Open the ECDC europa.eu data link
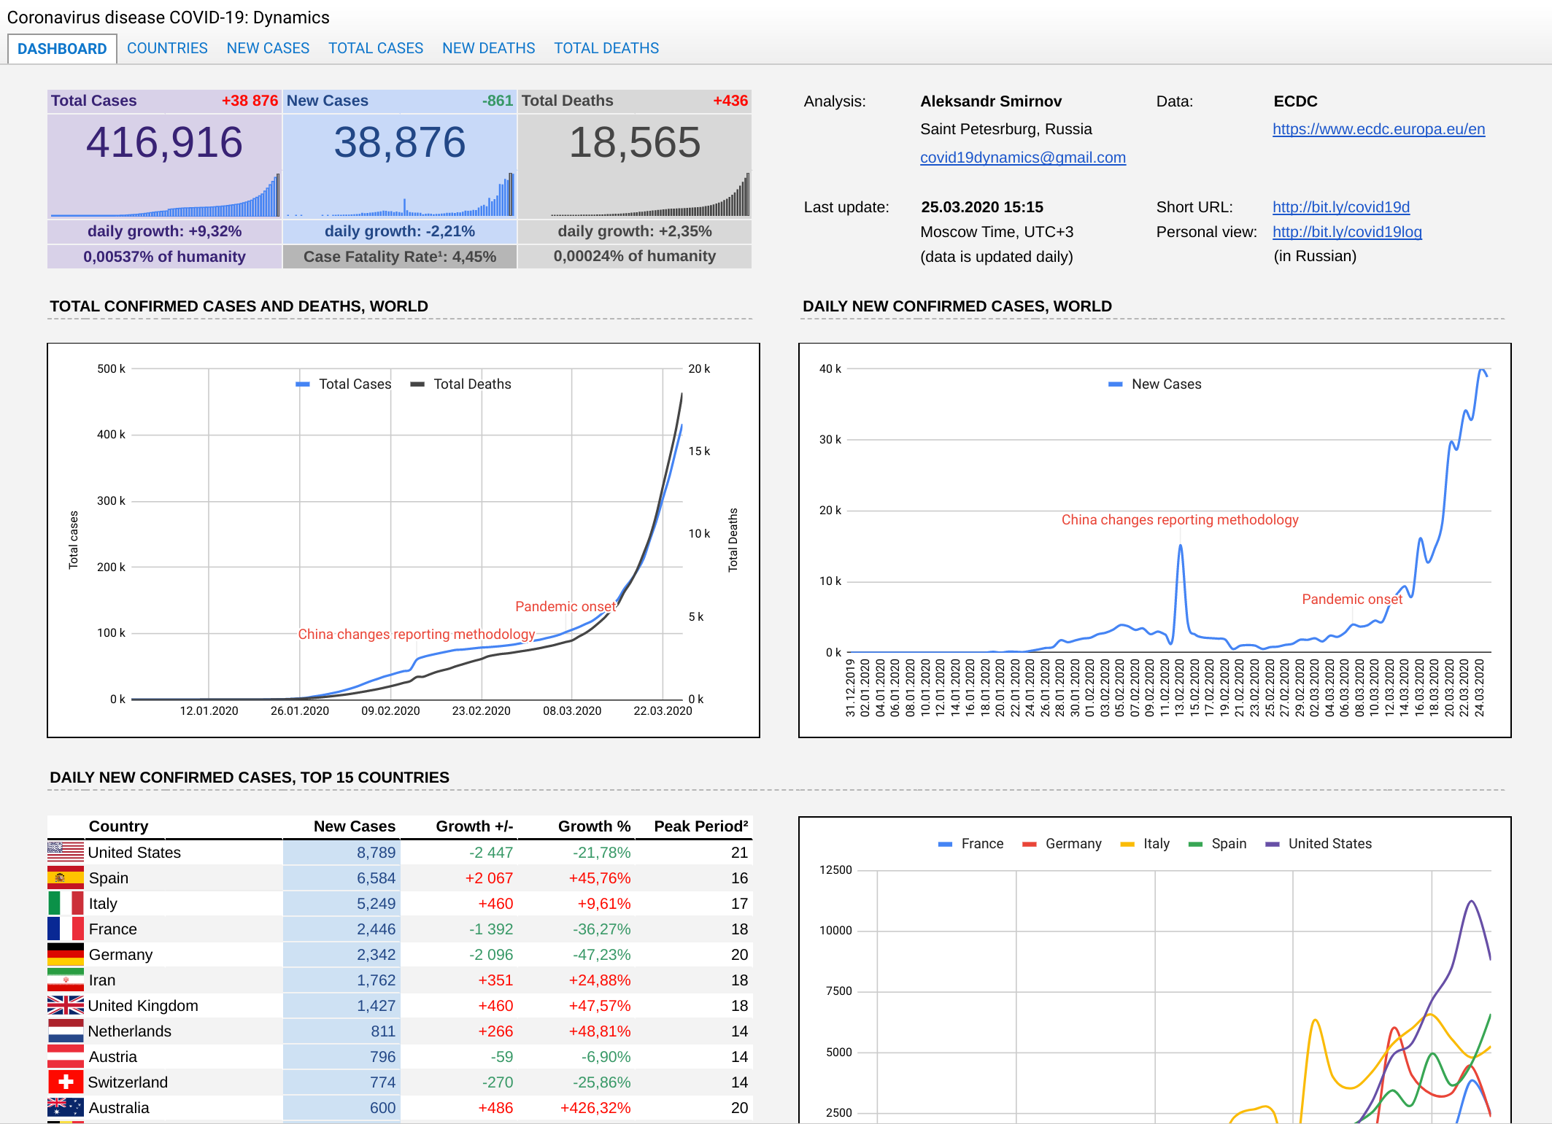Screen dimensions: 1552x1124 (1378, 129)
